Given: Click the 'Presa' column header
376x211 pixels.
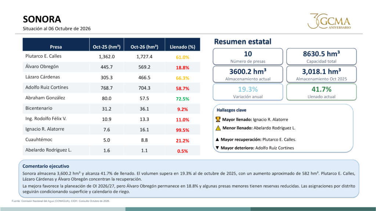Looking at the screenshot, I should tap(56, 44).
